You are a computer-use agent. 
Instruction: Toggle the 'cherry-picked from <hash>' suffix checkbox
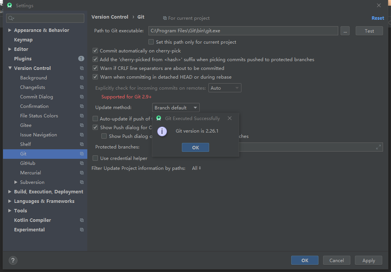click(95, 59)
